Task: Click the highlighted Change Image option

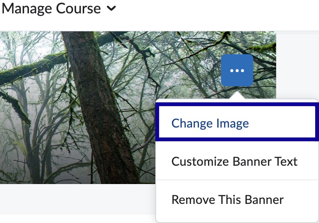Action: click(x=211, y=123)
